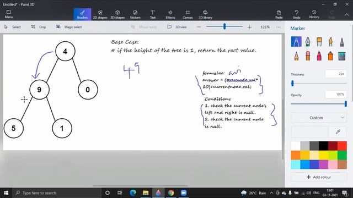Open the more options ellipsis menu
The image size is (353, 198).
pyautogui.click(x=279, y=27)
